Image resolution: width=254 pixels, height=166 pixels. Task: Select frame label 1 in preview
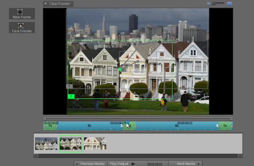coord(69,86)
